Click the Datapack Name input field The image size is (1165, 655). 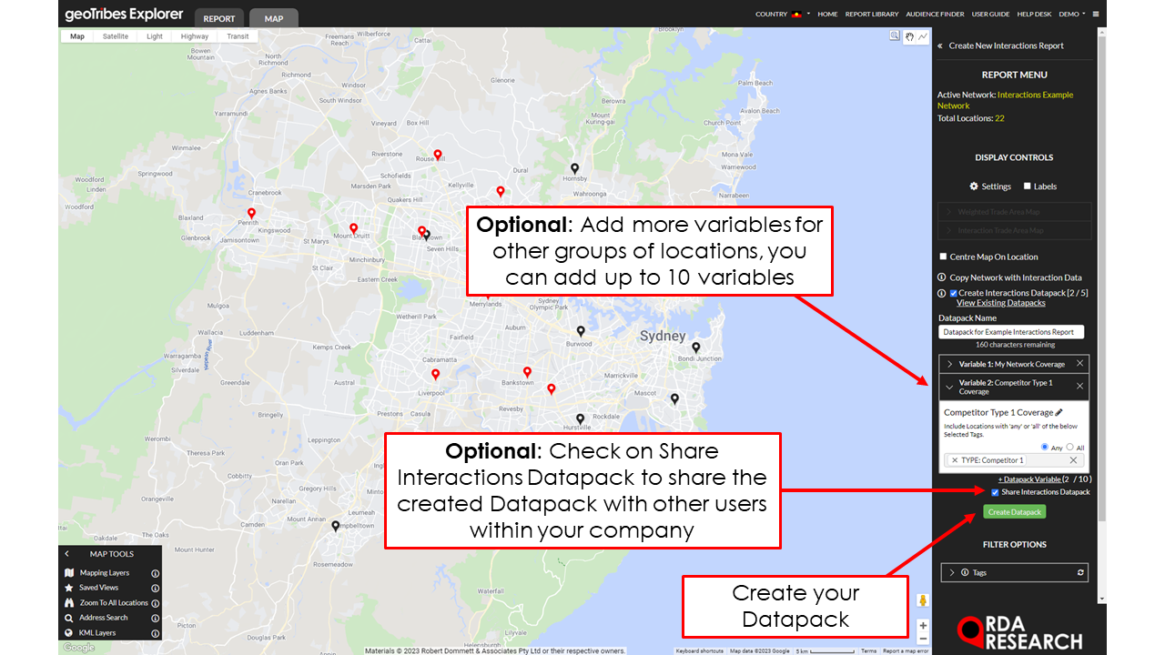coord(1011,332)
